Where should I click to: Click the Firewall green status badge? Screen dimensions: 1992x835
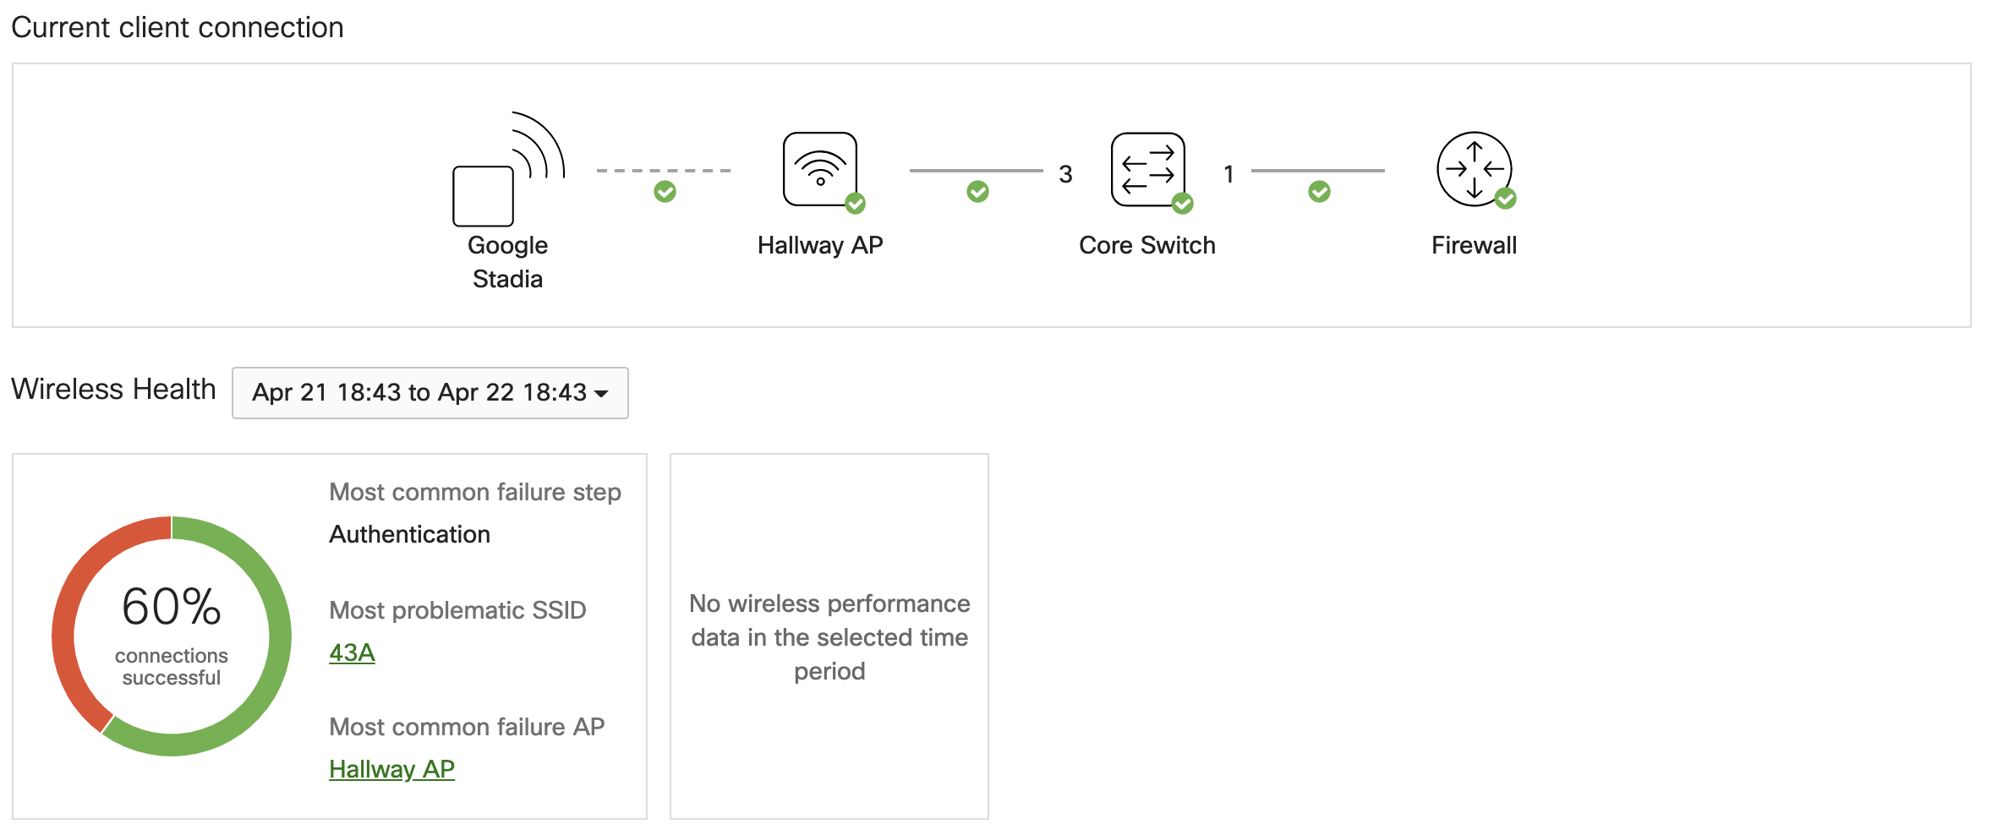1505,199
